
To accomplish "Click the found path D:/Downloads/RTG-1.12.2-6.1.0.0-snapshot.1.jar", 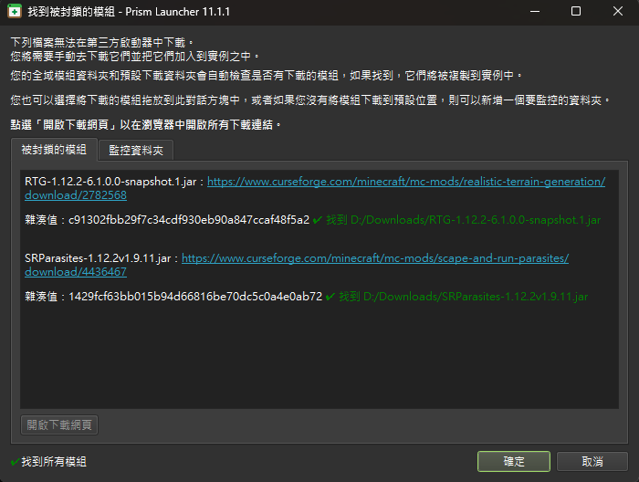I will (x=476, y=220).
